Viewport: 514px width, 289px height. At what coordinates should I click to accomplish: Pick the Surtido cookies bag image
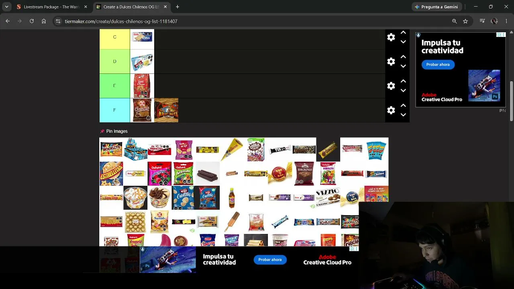pos(159,222)
